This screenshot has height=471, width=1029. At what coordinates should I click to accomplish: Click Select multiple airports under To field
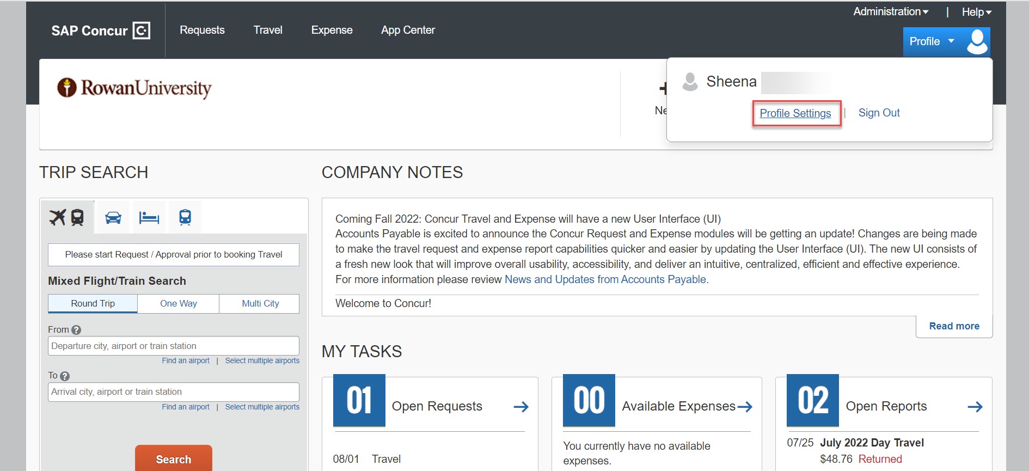click(x=262, y=407)
